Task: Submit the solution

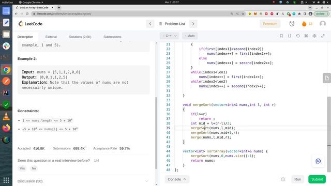Action: 317,179
